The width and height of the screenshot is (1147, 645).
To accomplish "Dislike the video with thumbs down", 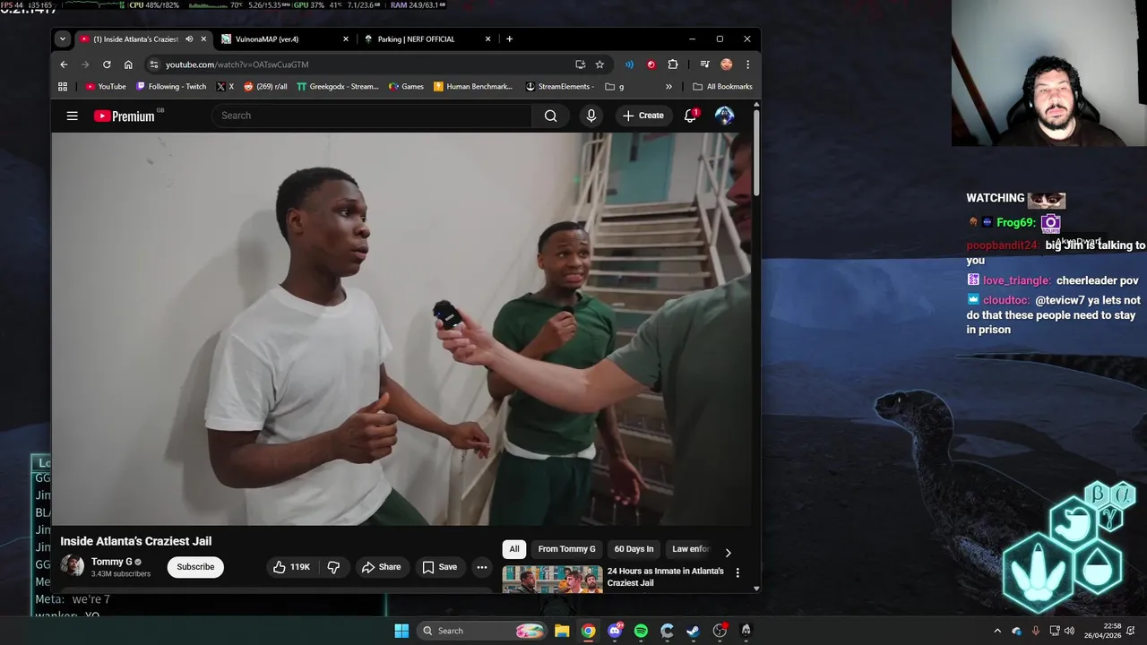I will tap(333, 567).
